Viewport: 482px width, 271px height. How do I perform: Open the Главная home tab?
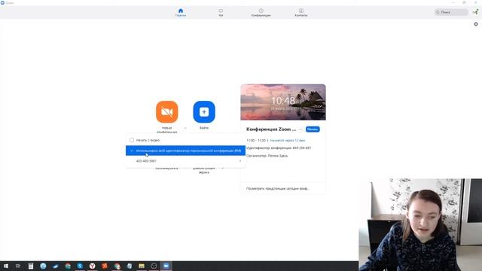[181, 13]
